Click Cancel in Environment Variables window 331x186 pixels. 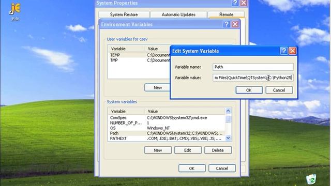tap(222, 168)
